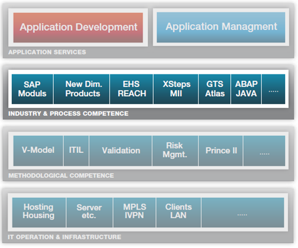Select the New Dim. Products tile

(x=82, y=89)
